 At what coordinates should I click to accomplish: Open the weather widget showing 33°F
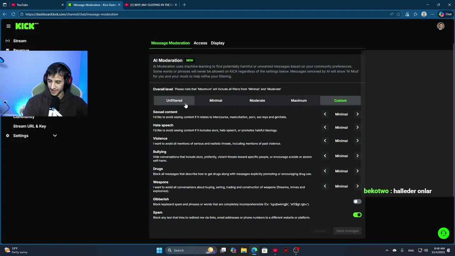tap(16, 250)
